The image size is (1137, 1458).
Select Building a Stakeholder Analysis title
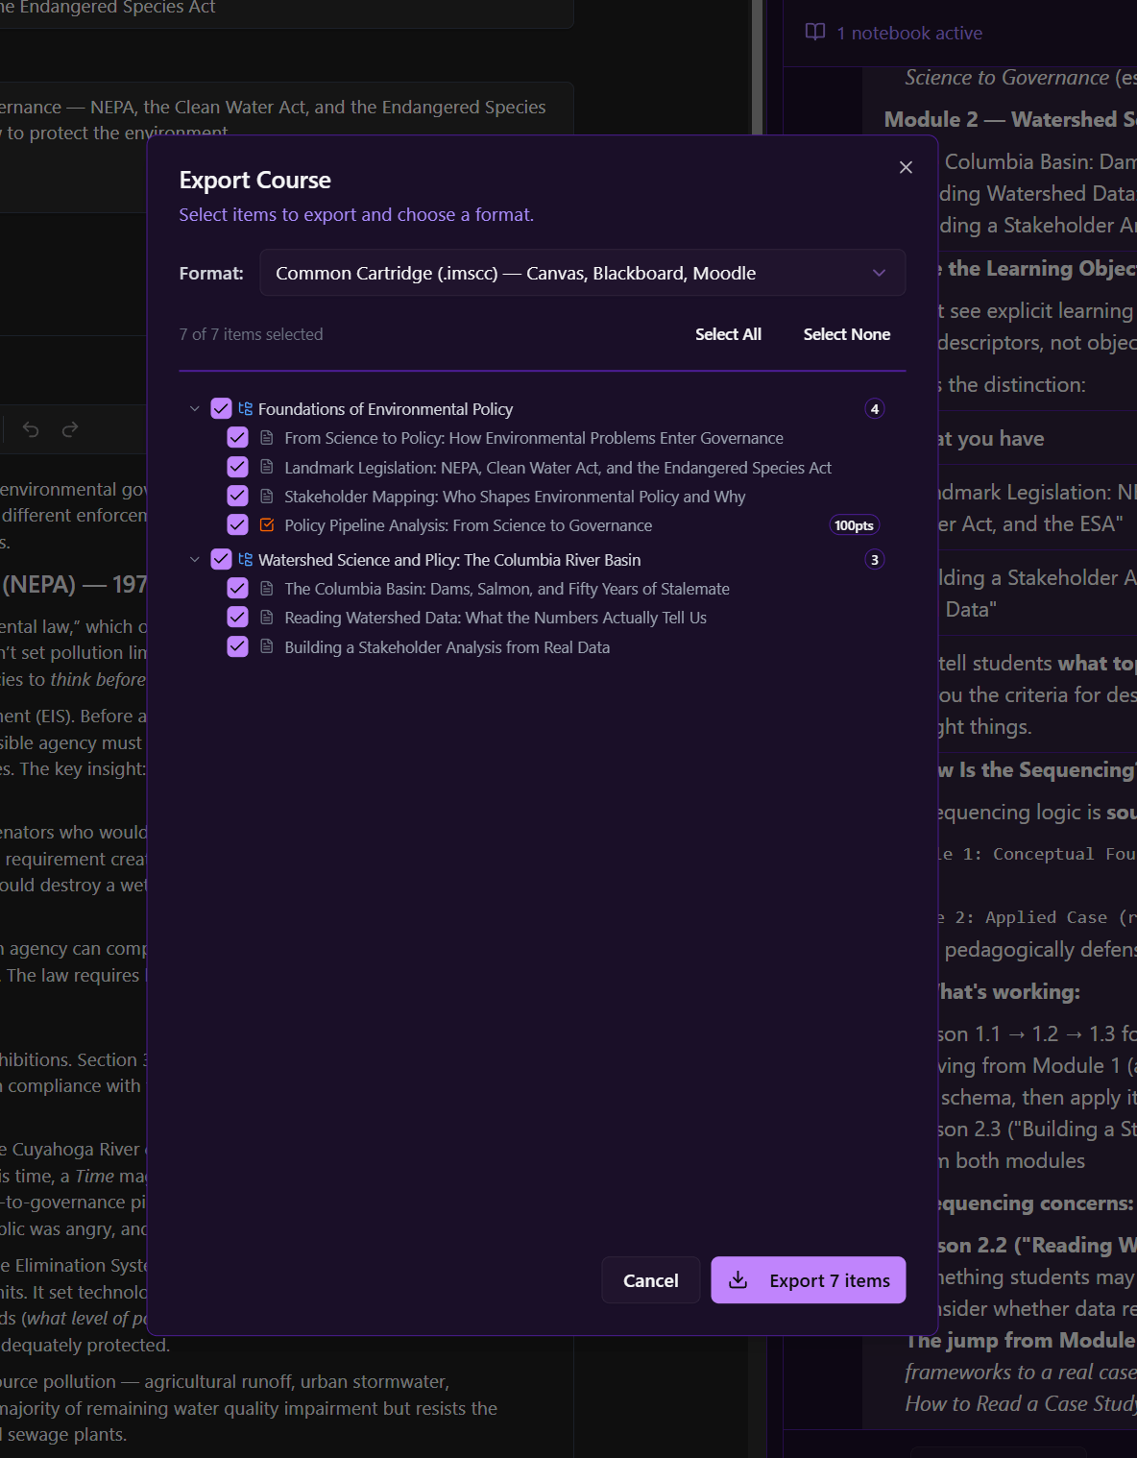point(448,647)
